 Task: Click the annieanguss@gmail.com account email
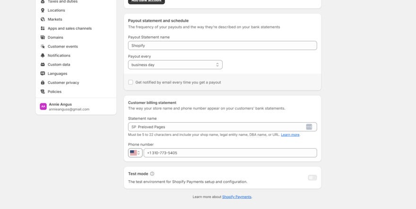point(69,109)
